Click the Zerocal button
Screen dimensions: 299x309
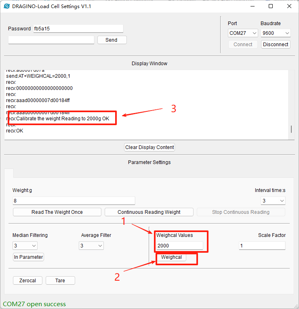click(x=27, y=280)
